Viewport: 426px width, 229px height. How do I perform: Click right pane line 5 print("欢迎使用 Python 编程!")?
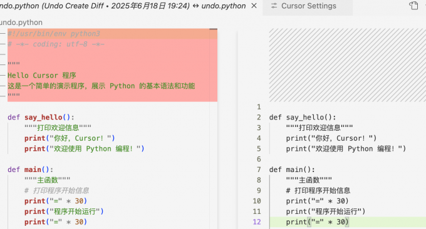point(346,149)
